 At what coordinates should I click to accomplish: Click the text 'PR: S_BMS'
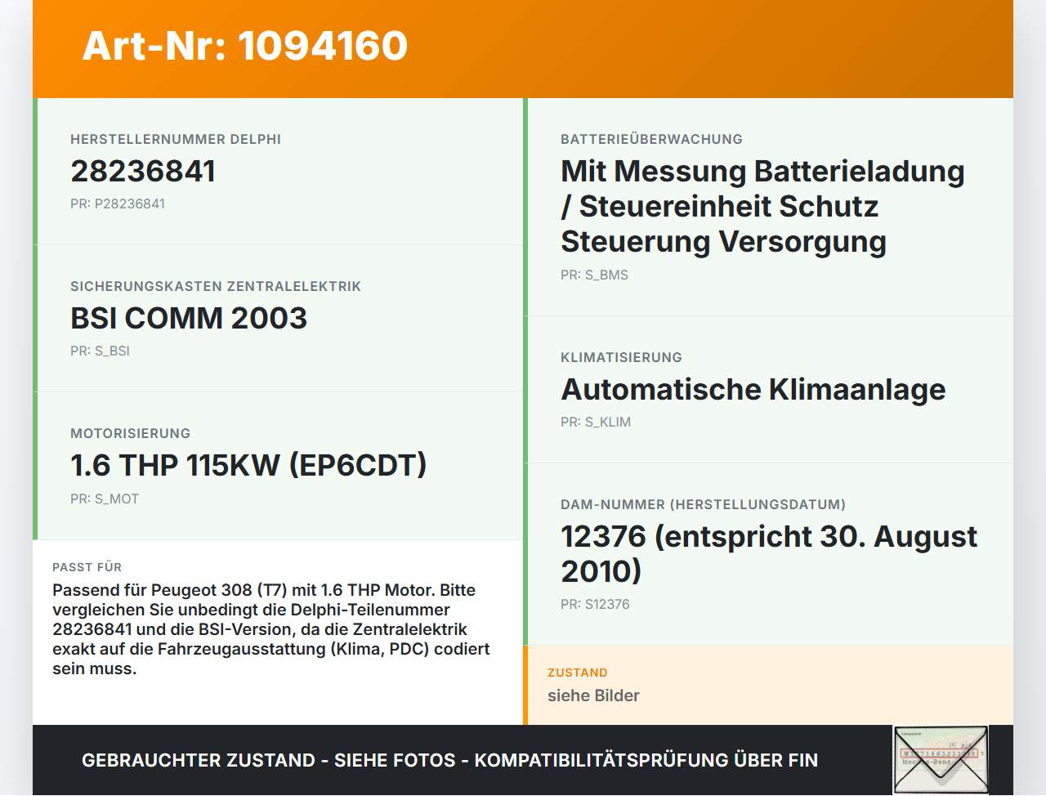coord(594,275)
